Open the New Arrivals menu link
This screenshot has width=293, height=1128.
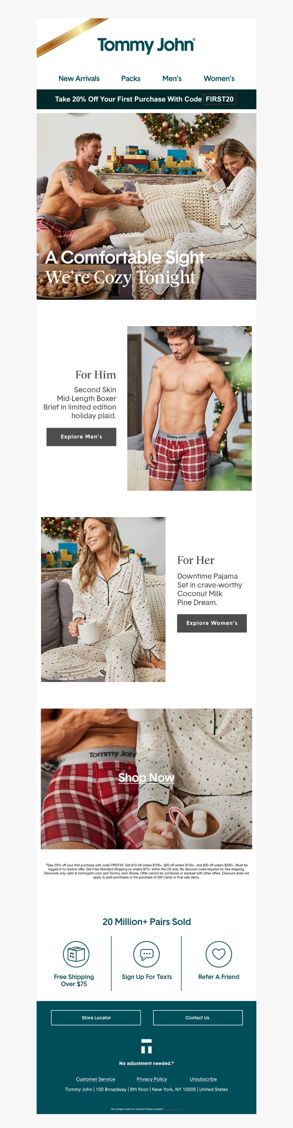79,78
